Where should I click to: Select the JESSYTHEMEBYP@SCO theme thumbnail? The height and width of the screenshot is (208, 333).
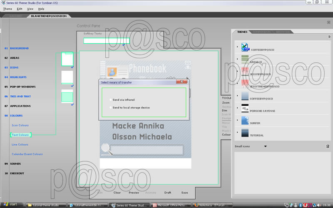coord(245,84)
